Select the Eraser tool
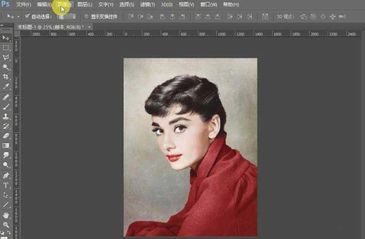Screen dimensions: 365x239 [x=6, y=136]
